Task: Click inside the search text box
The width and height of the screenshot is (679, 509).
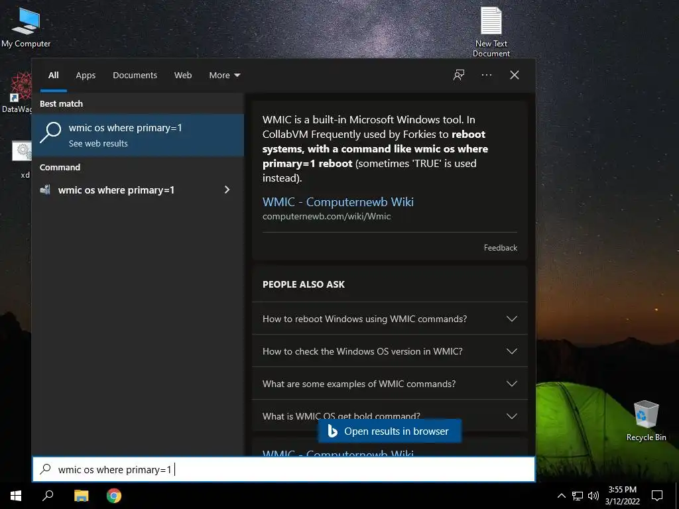Action: point(284,469)
